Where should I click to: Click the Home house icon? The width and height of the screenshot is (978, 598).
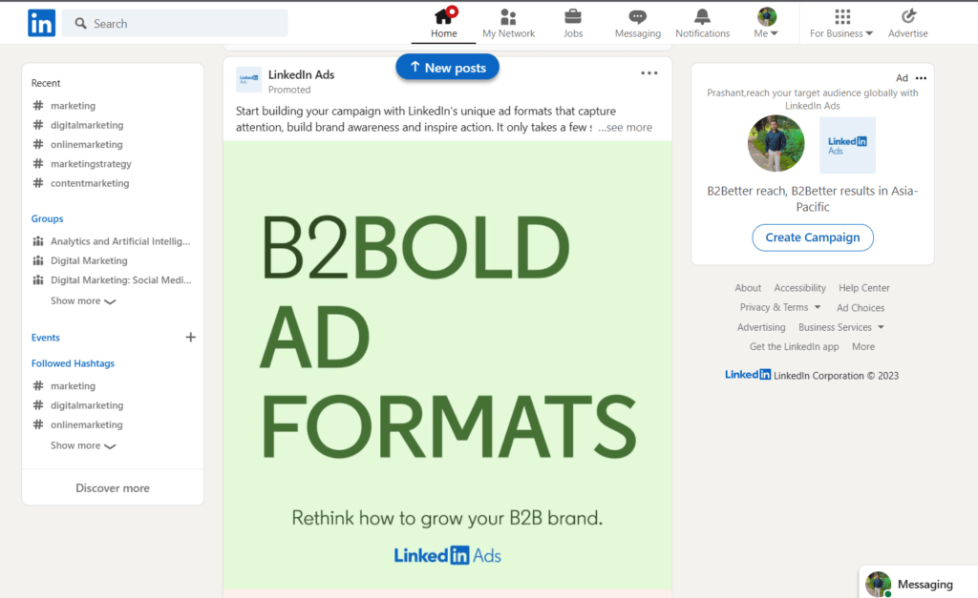[445, 15]
